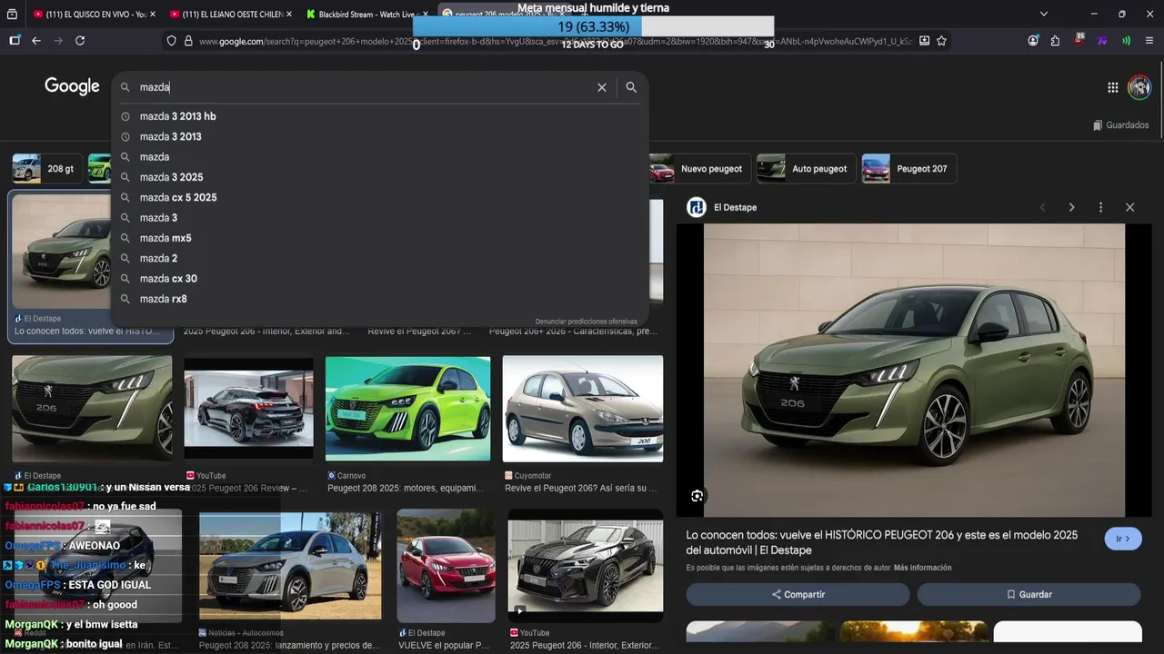Toggle the browser sidebar icon

(x=15, y=41)
